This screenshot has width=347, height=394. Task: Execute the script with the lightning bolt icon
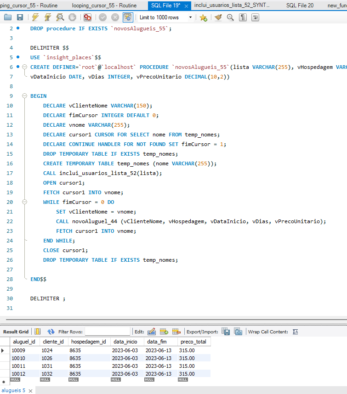(x=35, y=17)
